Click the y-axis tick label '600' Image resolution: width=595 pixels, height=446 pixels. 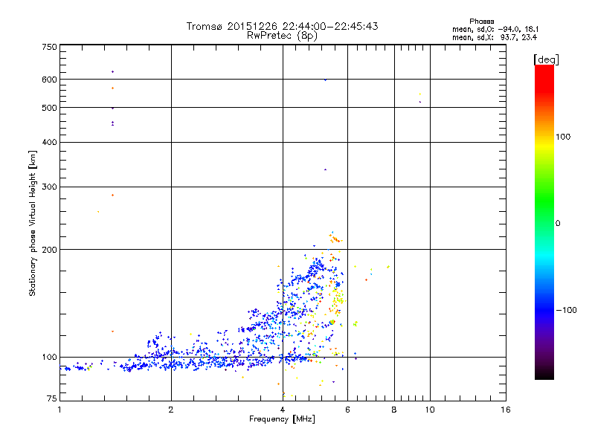pyautogui.click(x=49, y=80)
